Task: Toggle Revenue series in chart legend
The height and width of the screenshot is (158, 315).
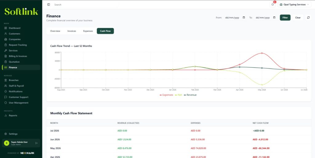Action: (x=190, y=95)
